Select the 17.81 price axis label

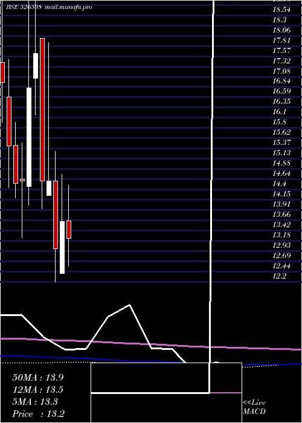pos(281,40)
